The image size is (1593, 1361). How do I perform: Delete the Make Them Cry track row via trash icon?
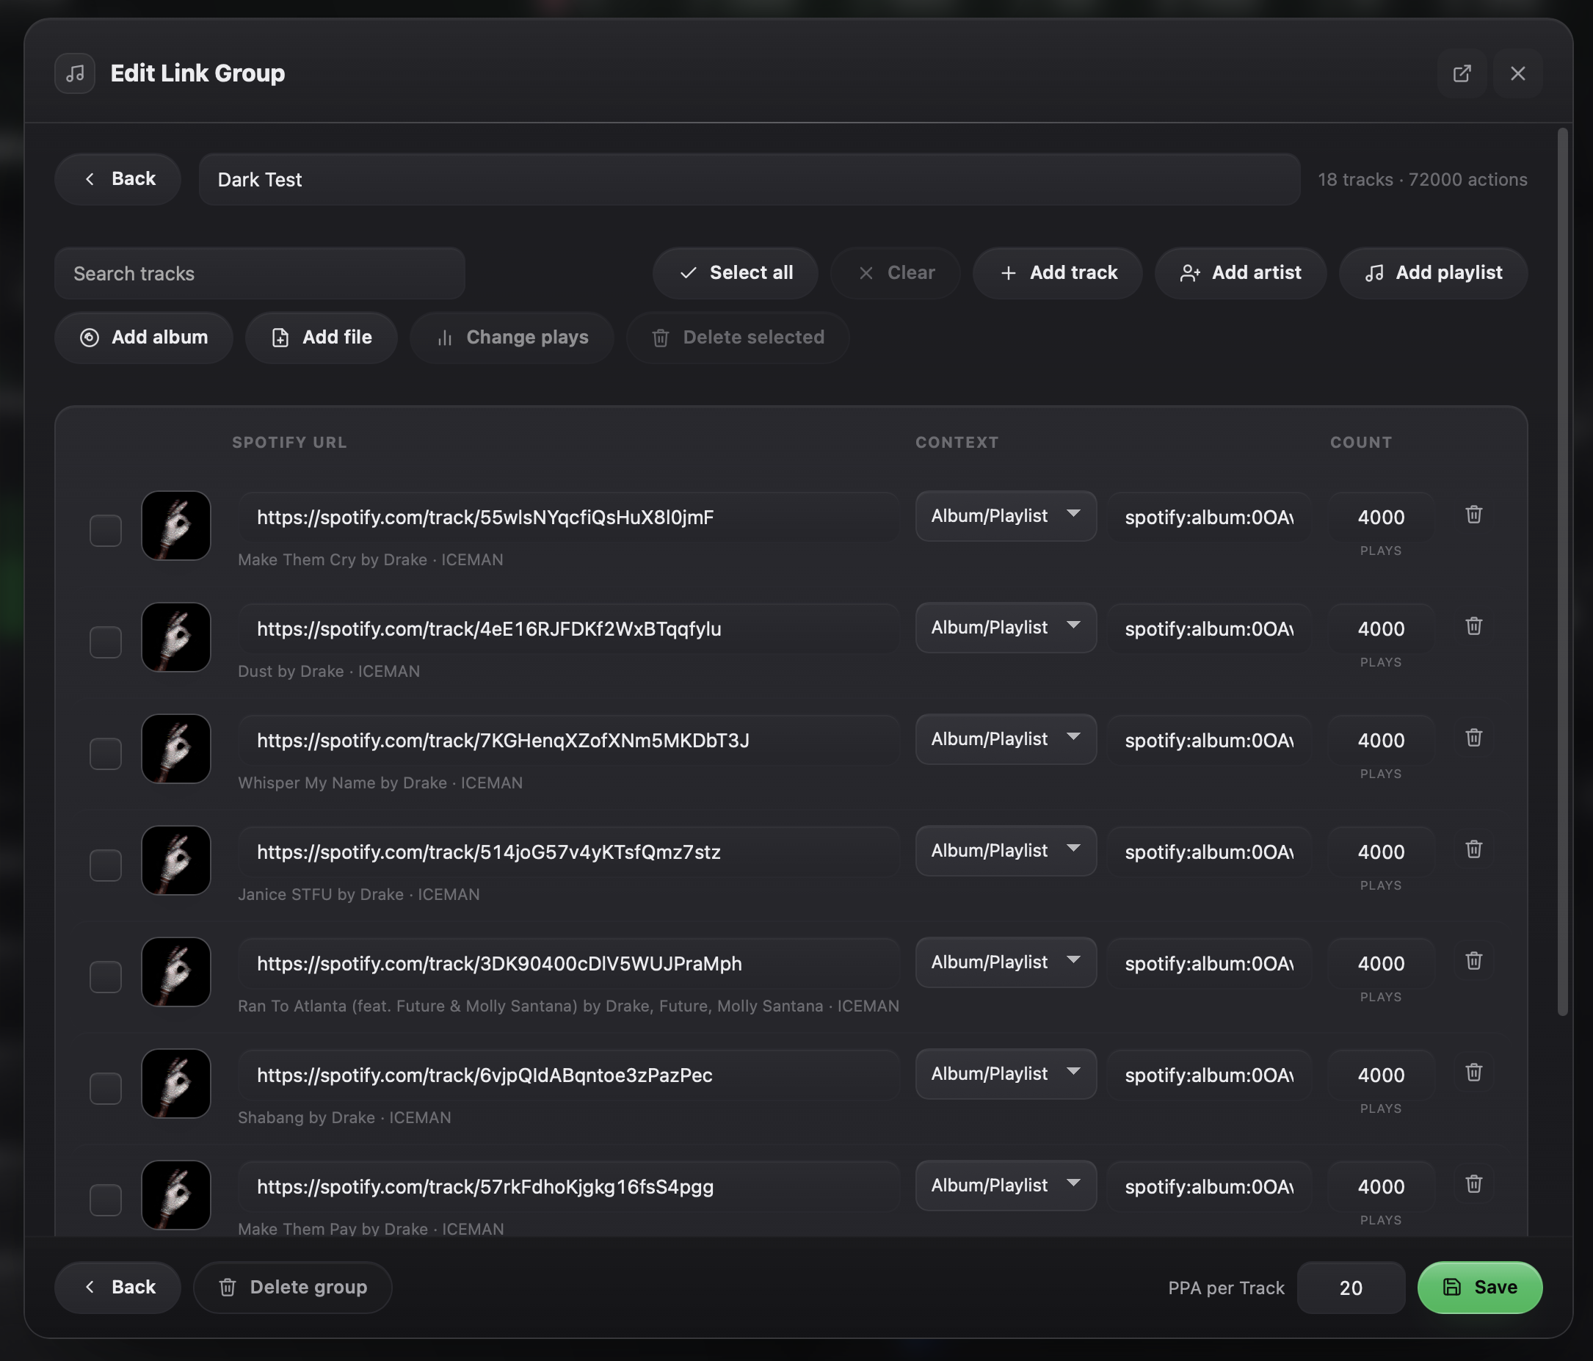point(1473,515)
